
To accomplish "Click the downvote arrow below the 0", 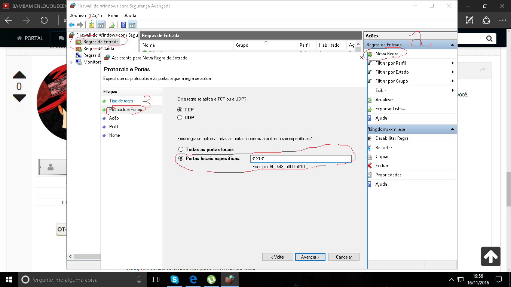I will 19,98.
